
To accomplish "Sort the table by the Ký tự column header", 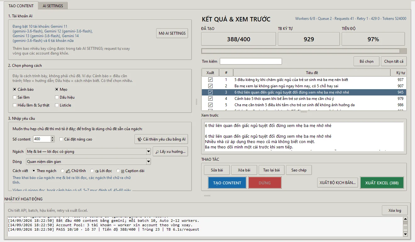I will pos(399,73).
